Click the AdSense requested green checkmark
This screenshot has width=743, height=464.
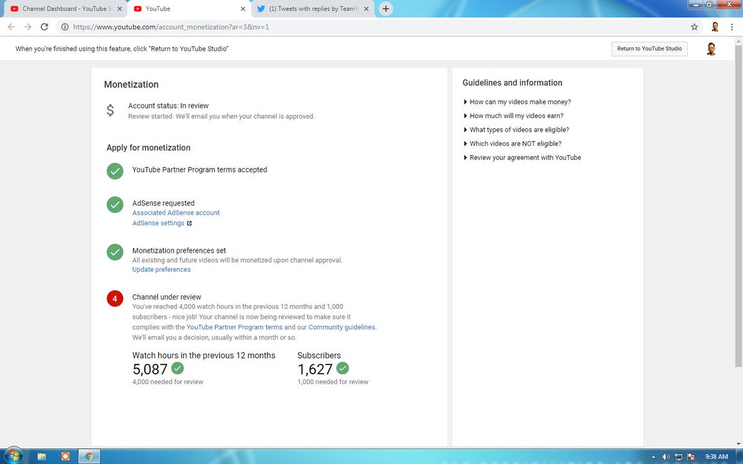pos(115,205)
